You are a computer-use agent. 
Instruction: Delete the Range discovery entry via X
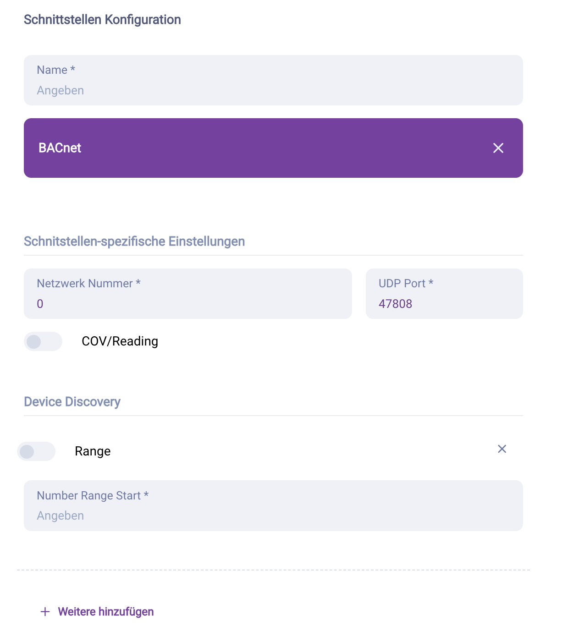pos(502,449)
